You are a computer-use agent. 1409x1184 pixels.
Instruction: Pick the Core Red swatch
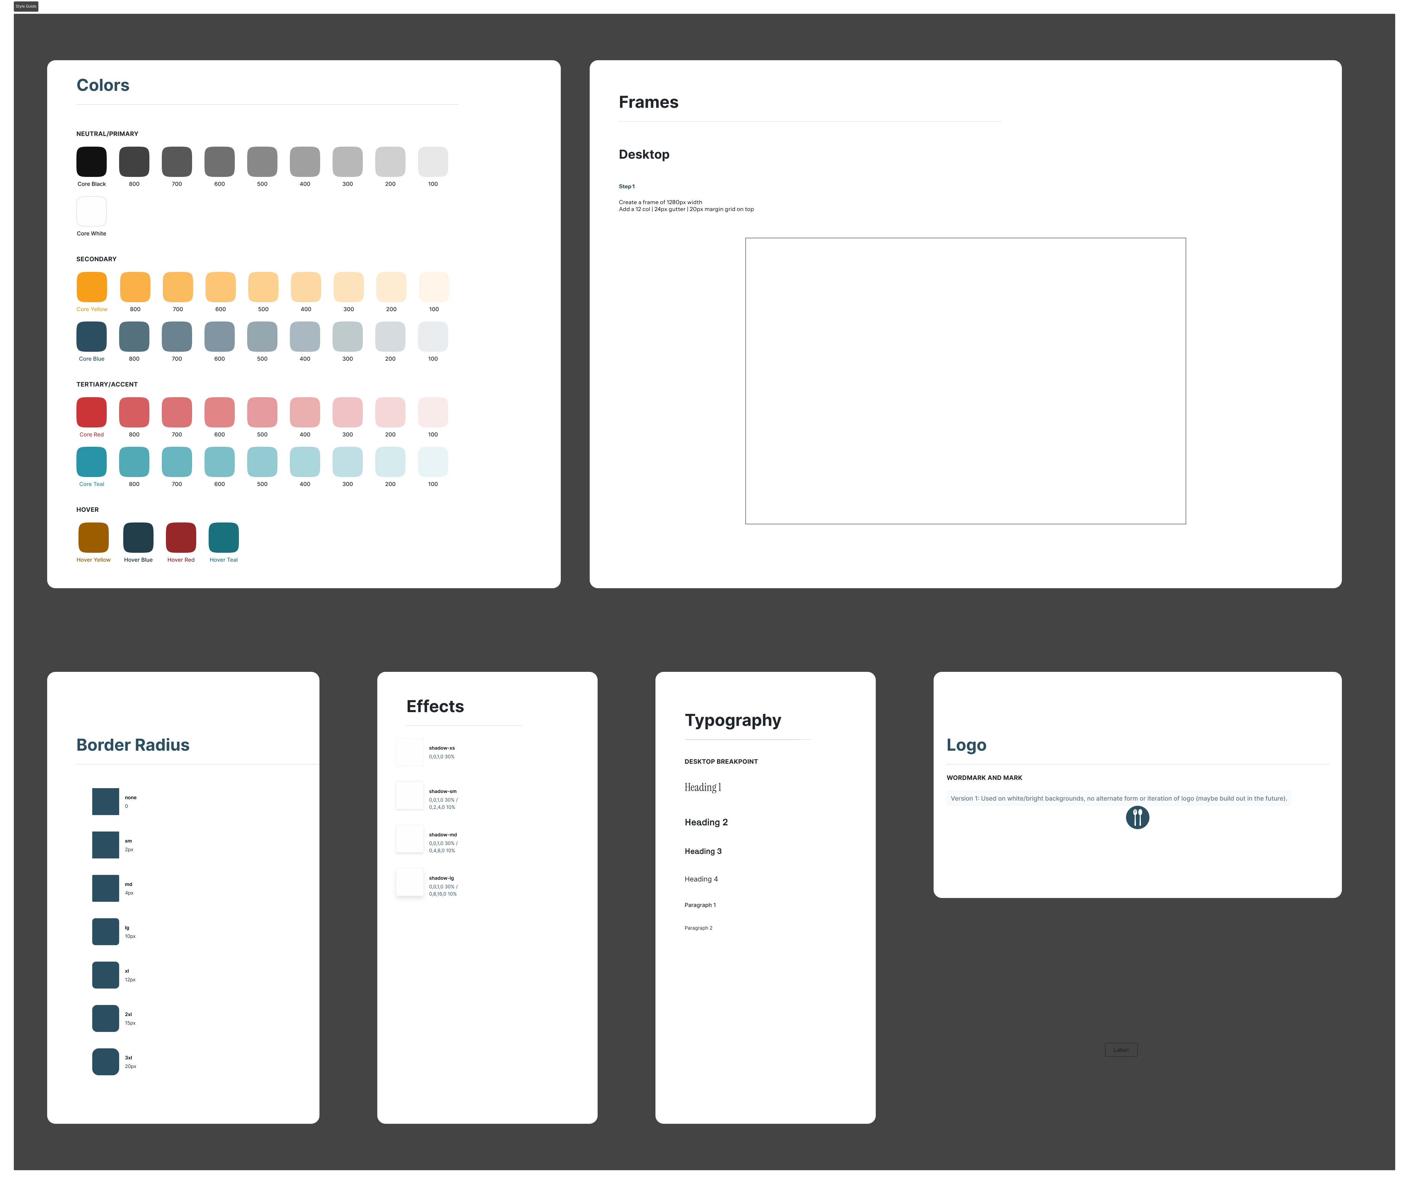tap(91, 412)
